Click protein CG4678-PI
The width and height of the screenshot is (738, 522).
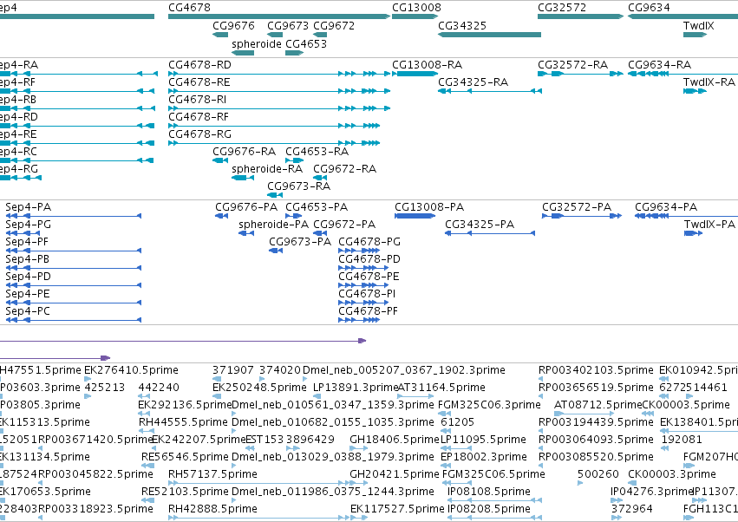[367, 294]
